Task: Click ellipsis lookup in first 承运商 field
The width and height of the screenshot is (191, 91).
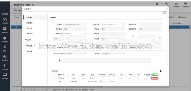Action: pyautogui.click(x=123, y=29)
